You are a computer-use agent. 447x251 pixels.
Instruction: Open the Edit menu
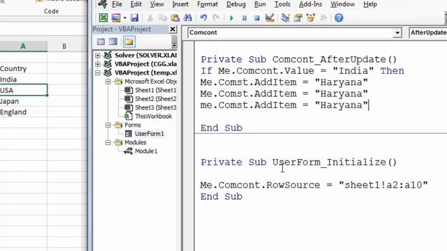tap(136, 4)
